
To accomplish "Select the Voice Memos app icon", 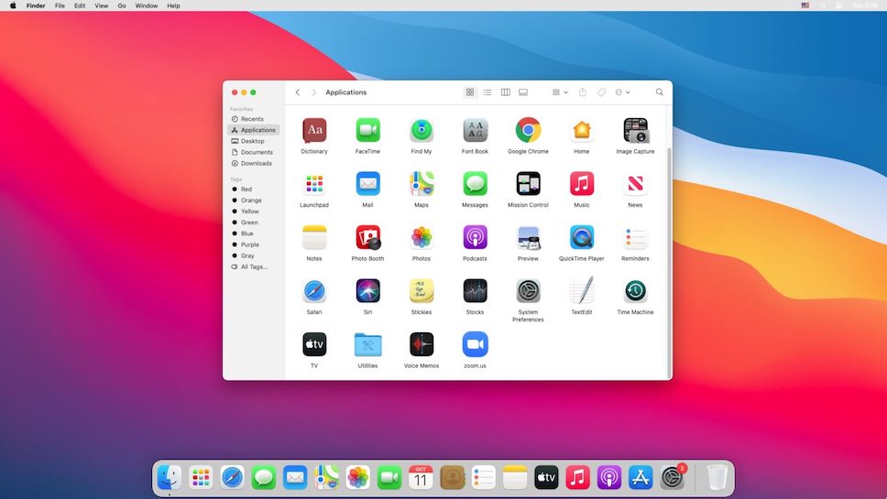I will coord(422,345).
